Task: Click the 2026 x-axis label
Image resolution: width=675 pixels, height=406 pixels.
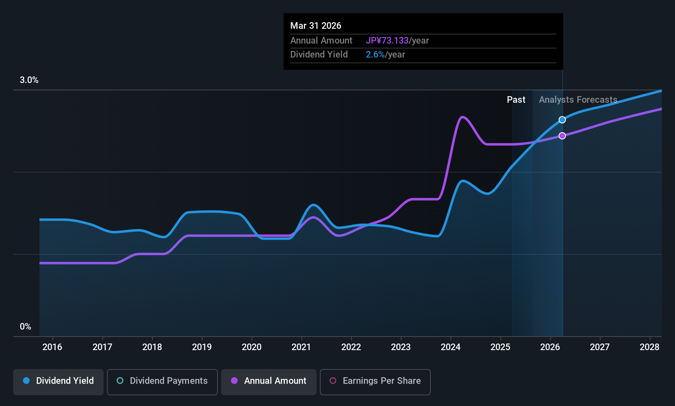Action: coord(550,347)
